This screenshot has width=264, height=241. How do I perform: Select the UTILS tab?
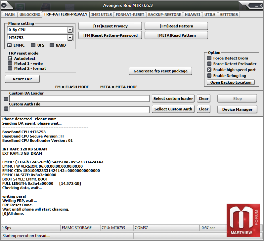[x=210, y=15]
